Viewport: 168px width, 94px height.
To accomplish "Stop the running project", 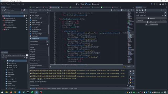I will coord(157,4).
